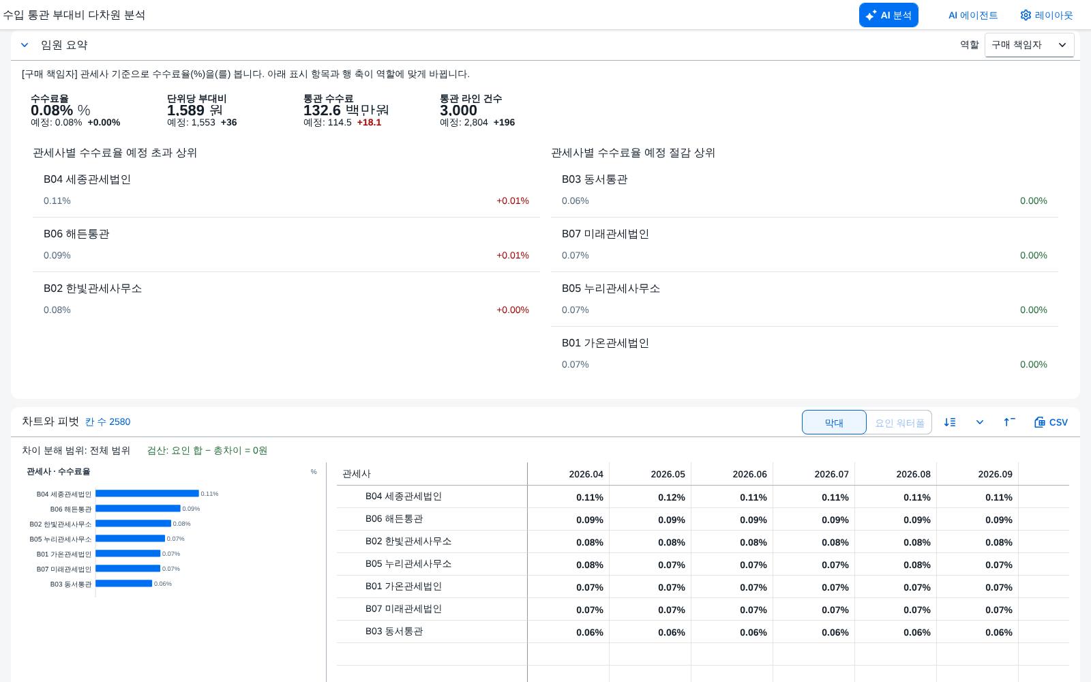Image resolution: width=1091 pixels, height=682 pixels.
Task: Click the B04 세종관세법인 bar in the chart
Action: pos(147,494)
